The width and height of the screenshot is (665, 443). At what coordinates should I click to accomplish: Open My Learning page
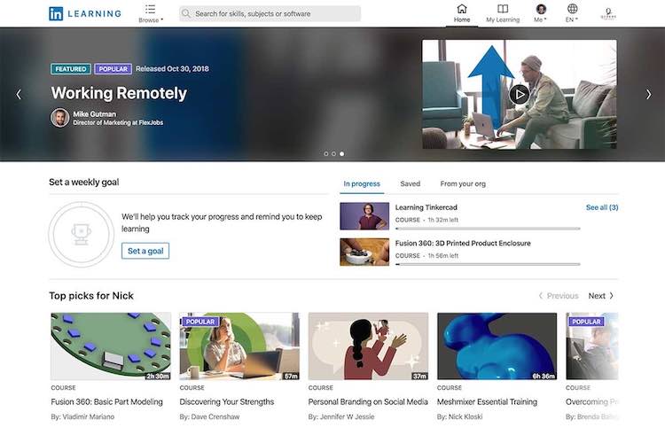(503, 13)
